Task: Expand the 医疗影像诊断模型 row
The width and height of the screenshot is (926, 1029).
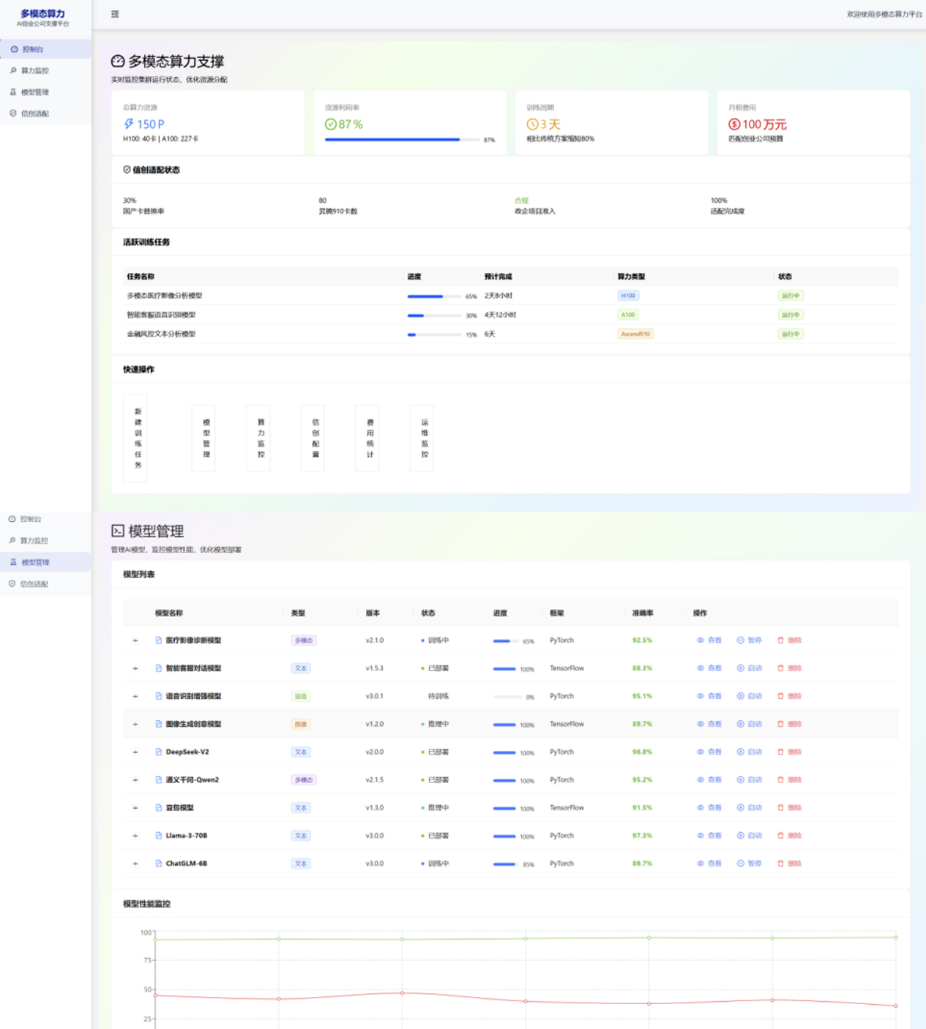Action: (135, 640)
